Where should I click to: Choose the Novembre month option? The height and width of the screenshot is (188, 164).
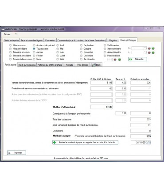81,52
